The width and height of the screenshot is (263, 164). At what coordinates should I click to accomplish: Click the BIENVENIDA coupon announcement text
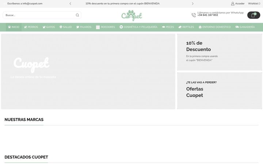click(x=122, y=4)
